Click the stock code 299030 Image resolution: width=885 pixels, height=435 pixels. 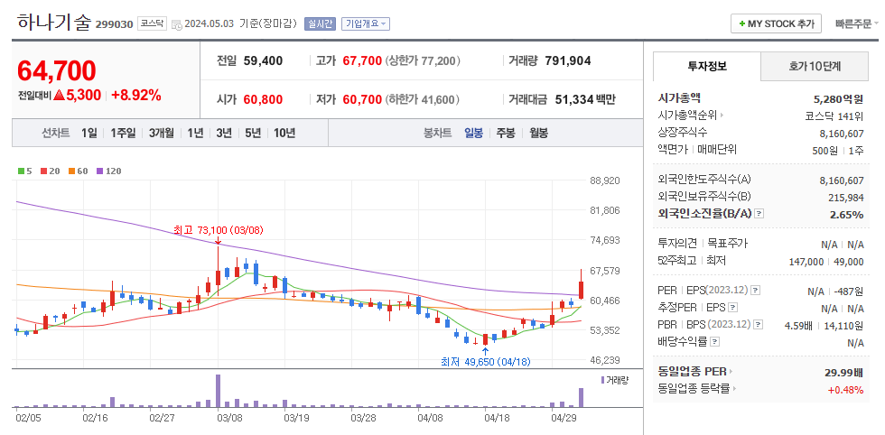click(x=115, y=24)
